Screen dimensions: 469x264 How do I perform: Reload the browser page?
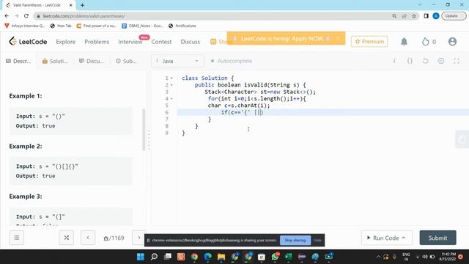click(26, 16)
